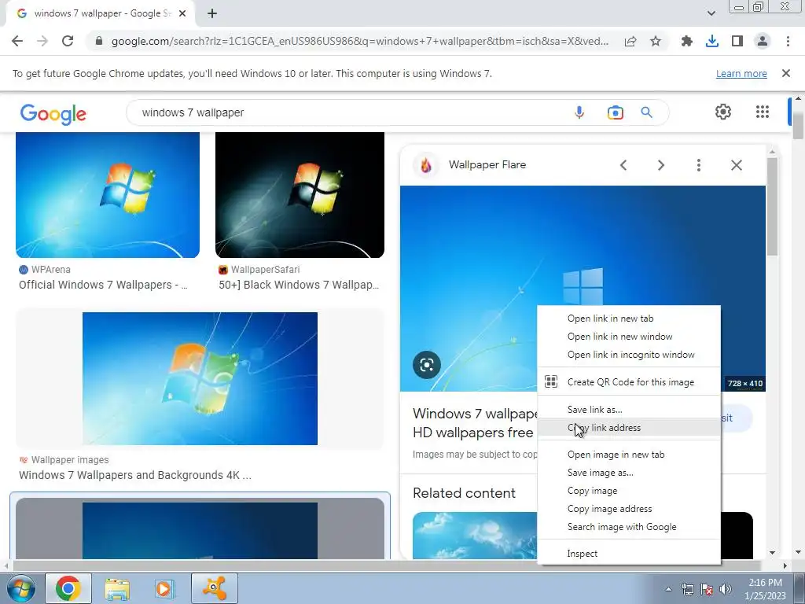Click the windows 7 wallpaper search field
Image resolution: width=805 pixels, height=604 pixels.
(x=349, y=112)
